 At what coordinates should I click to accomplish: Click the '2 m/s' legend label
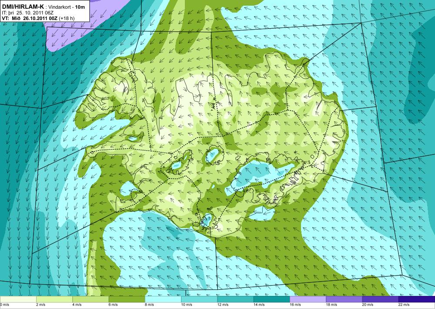point(41,305)
